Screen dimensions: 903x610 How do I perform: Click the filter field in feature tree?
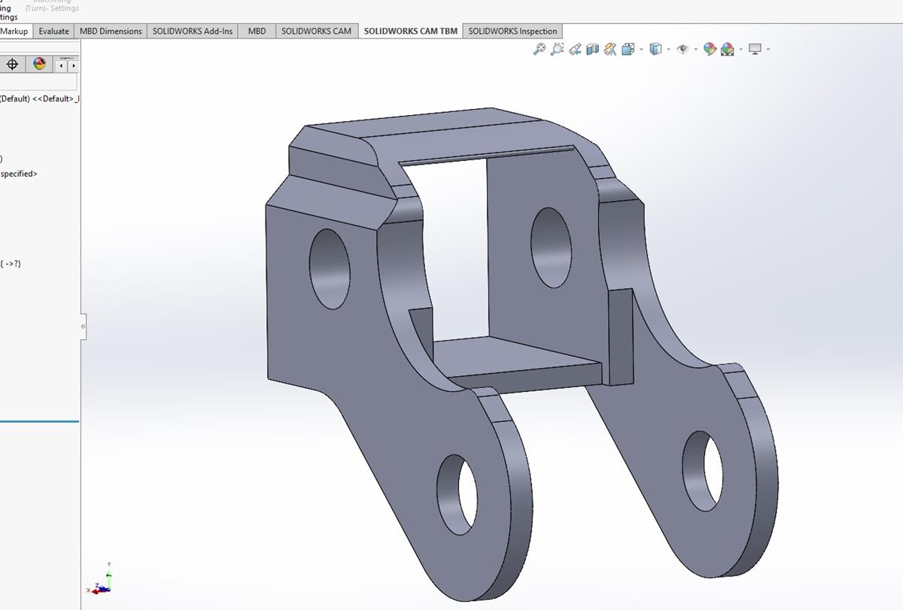38,82
